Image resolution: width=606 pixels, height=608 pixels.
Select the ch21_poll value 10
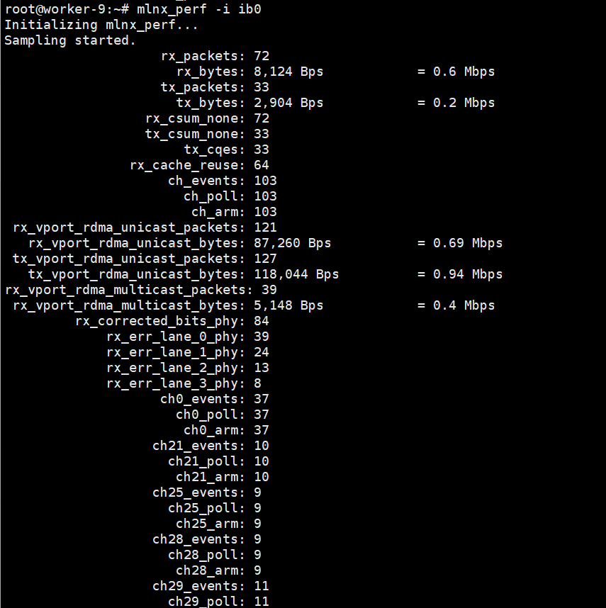(262, 461)
